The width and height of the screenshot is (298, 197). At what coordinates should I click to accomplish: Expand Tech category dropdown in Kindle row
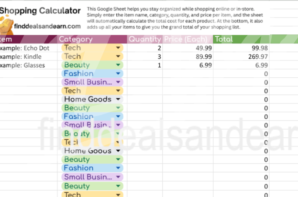pyautogui.click(x=118, y=57)
